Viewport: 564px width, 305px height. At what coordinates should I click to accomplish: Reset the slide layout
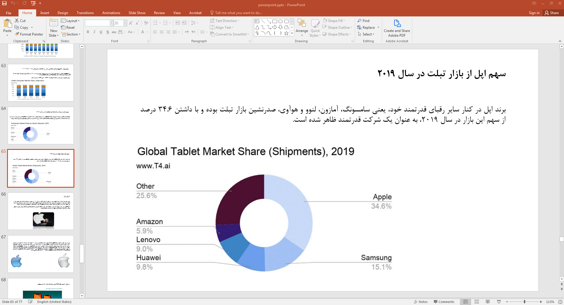click(x=68, y=28)
